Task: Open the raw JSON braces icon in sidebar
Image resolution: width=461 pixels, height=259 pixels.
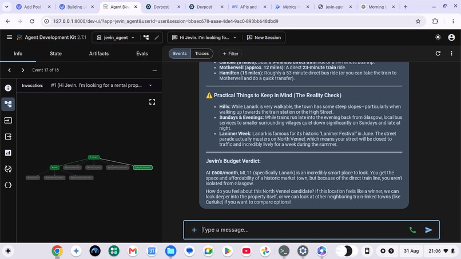Action: 8,185
